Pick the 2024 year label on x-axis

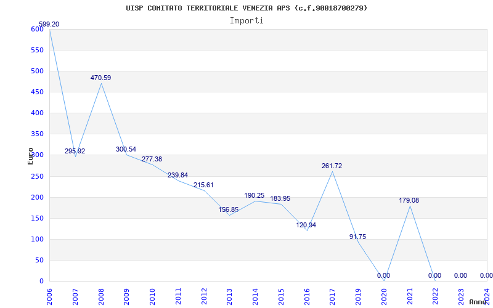pyautogui.click(x=487, y=296)
